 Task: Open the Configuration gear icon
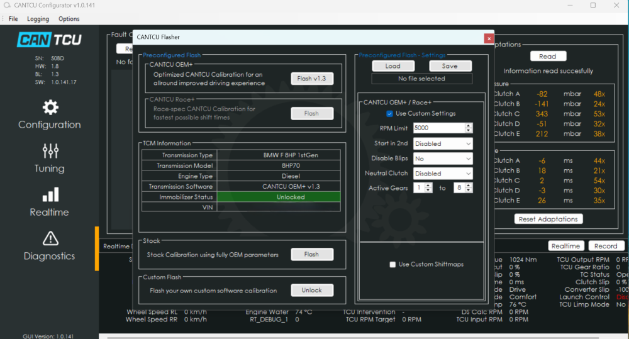tap(50, 107)
